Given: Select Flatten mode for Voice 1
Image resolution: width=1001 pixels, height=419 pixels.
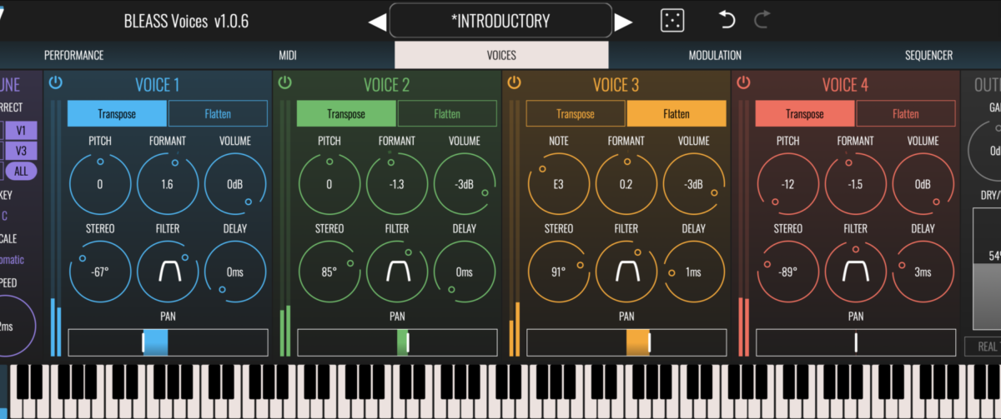Looking at the screenshot, I should (x=218, y=114).
